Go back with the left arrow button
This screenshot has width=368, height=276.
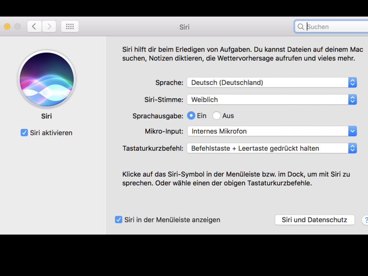(x=34, y=27)
